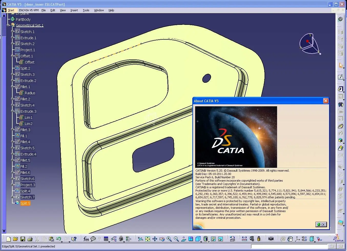Collapse the Fillet.1 tree node
Viewport: 347px width, 251px height.
click(x=12, y=87)
